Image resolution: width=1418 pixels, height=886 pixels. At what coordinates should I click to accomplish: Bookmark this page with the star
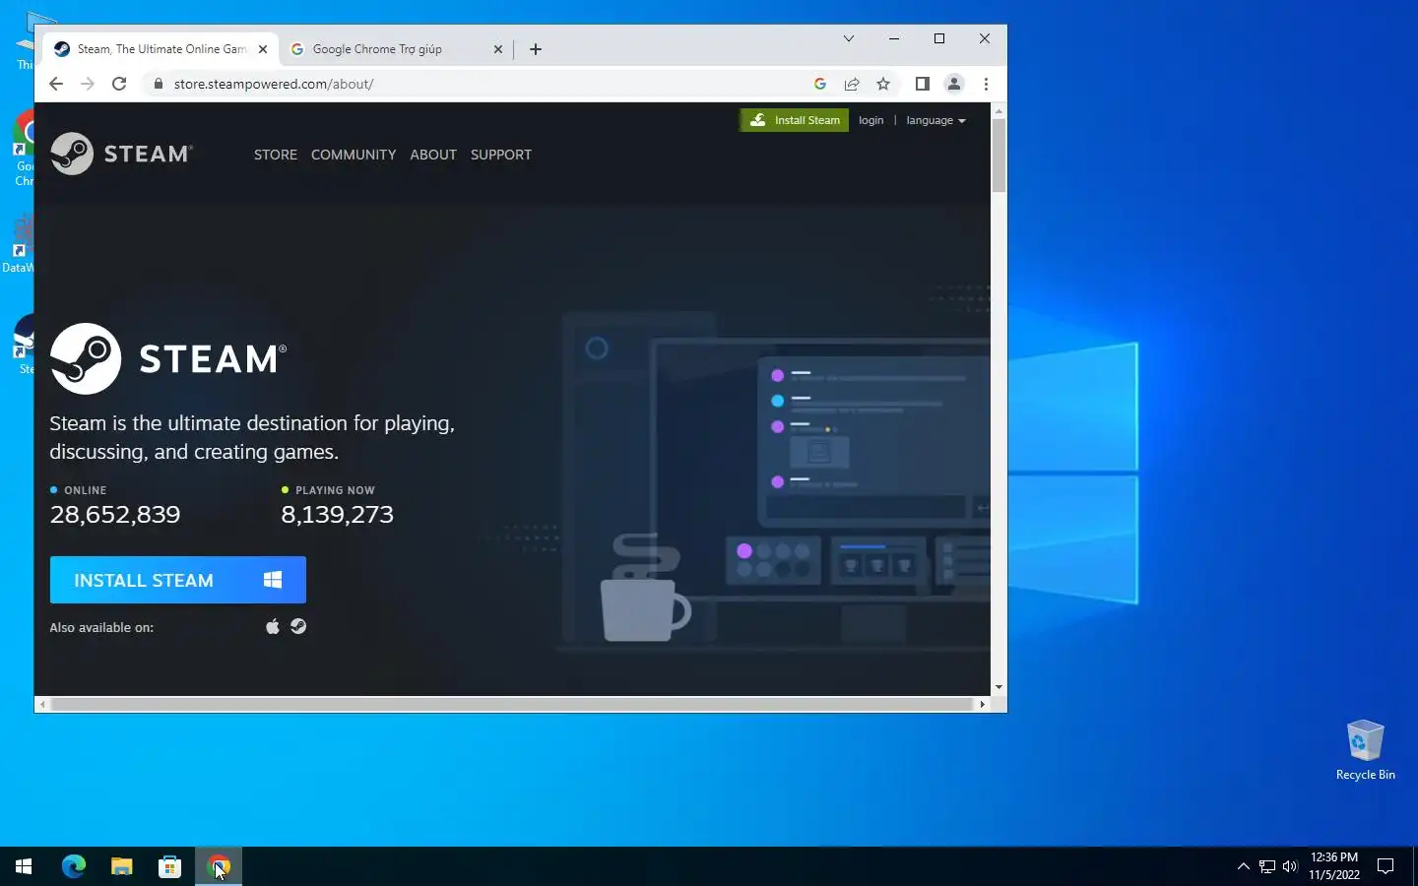(883, 84)
